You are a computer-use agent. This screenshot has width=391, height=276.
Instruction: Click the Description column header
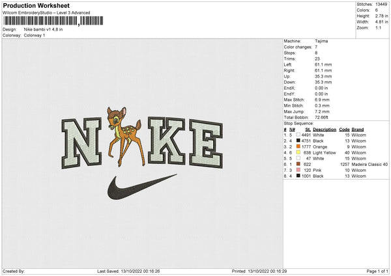[325, 130]
